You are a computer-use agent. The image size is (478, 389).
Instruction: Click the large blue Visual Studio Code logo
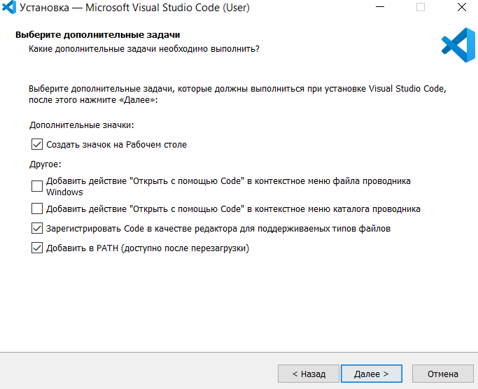click(458, 45)
